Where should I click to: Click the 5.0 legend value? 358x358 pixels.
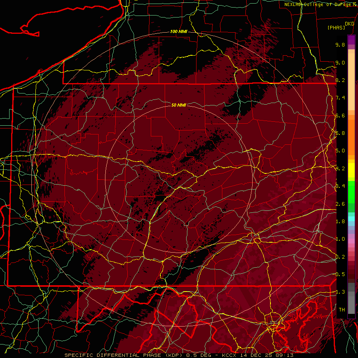(x=340, y=151)
